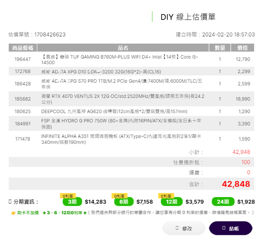Click product code 185682
This screenshot has width=263, height=243.
(x=23, y=99)
